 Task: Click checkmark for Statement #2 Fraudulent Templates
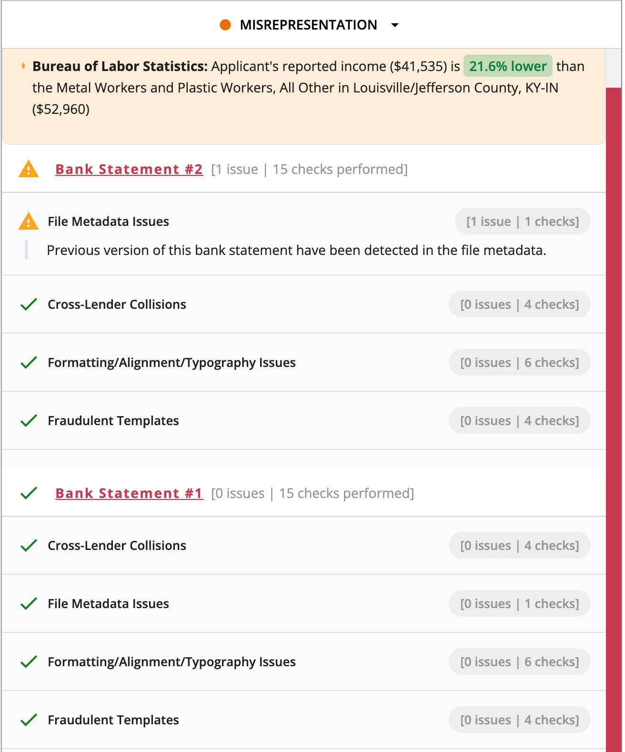pyautogui.click(x=29, y=421)
